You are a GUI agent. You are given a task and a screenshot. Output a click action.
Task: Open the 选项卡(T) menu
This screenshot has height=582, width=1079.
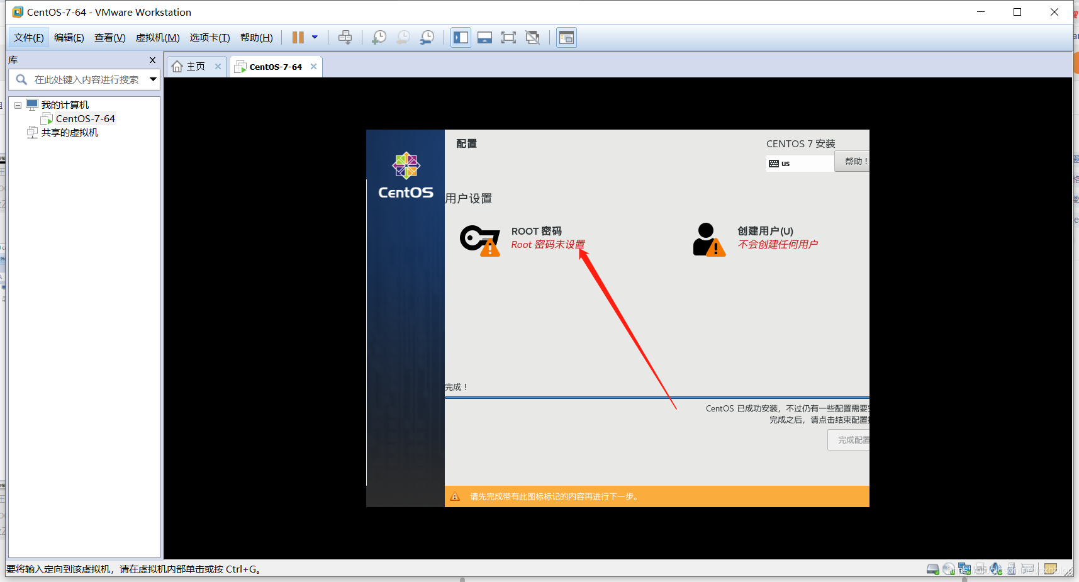click(210, 38)
